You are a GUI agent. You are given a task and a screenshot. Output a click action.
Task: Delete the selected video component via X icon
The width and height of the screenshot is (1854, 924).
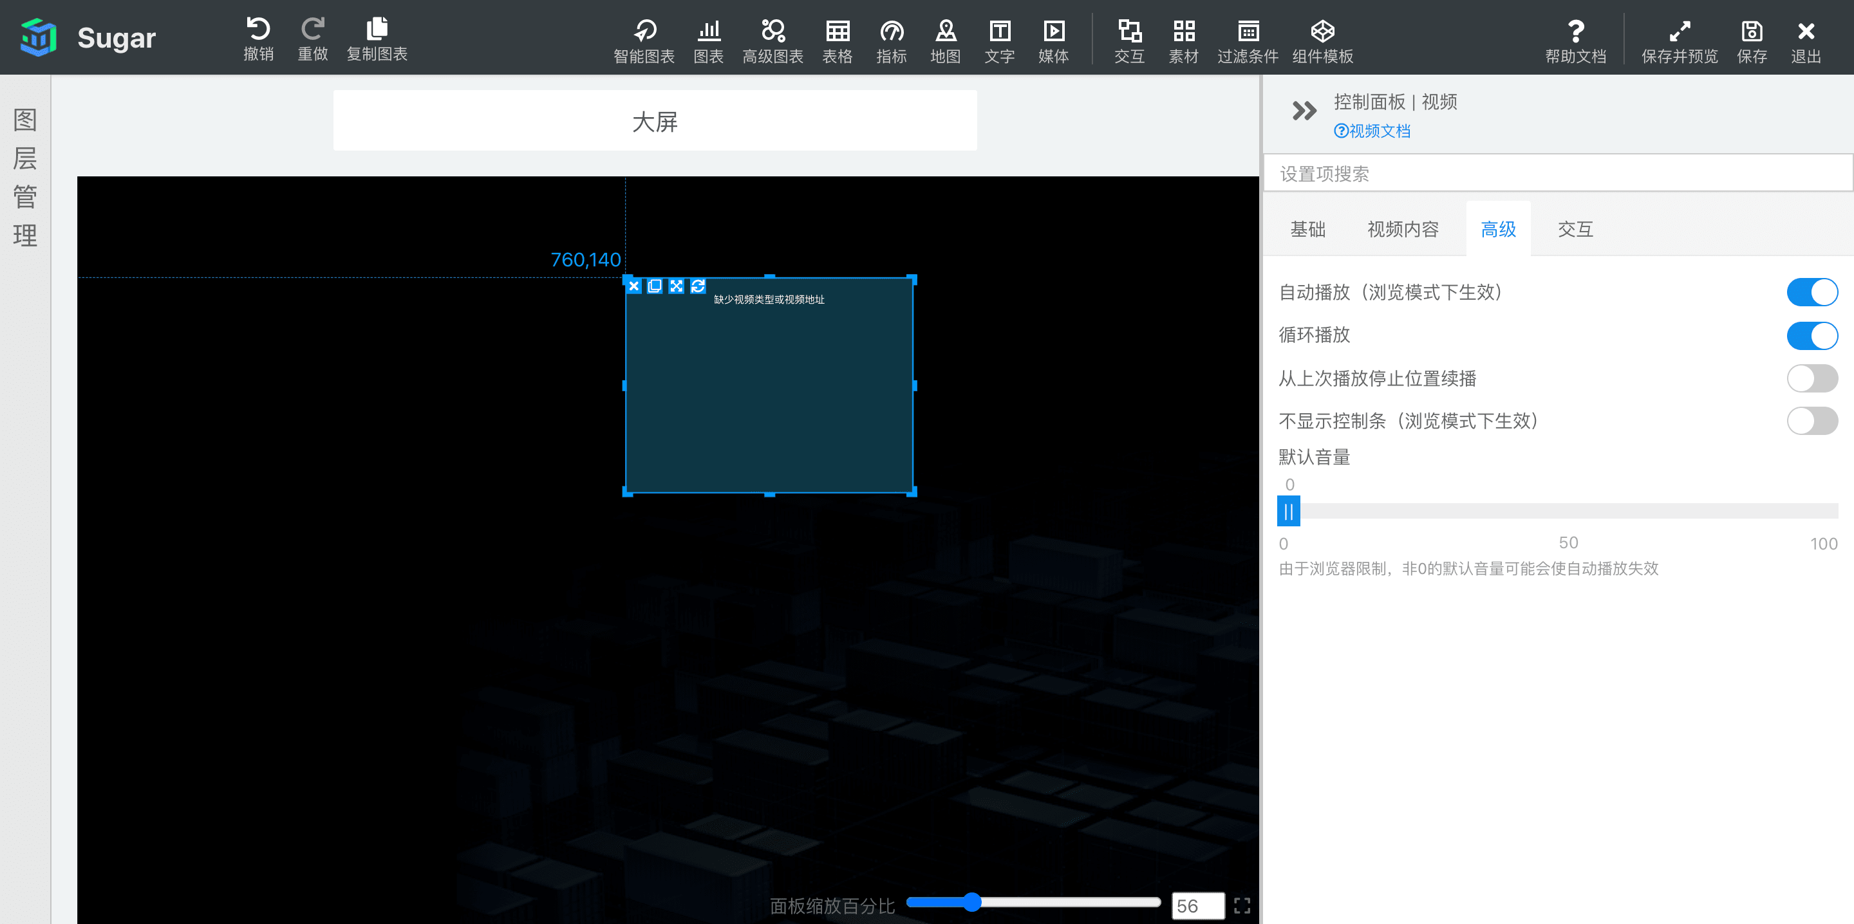(633, 286)
